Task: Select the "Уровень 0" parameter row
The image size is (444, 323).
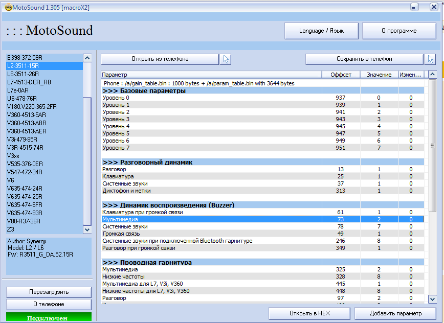Action: tap(262, 98)
